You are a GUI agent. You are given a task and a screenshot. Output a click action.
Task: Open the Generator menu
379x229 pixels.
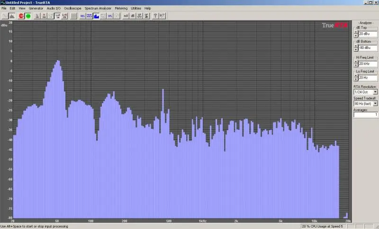(x=36, y=9)
